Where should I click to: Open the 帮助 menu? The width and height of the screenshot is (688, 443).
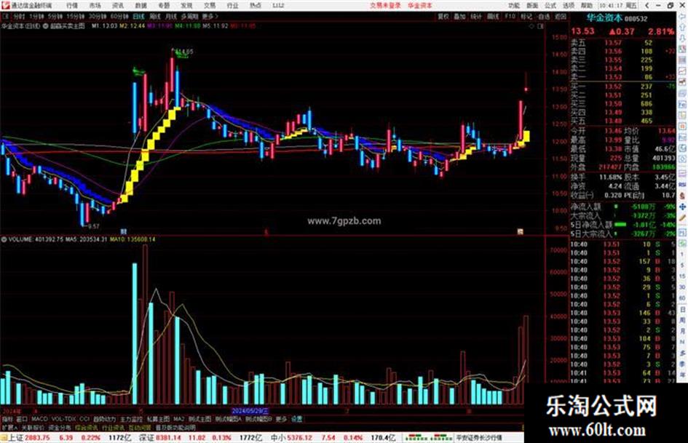click(586, 6)
